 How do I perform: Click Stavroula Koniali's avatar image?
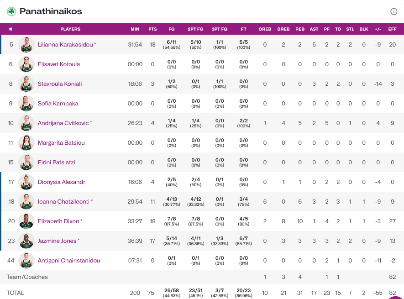click(26, 84)
